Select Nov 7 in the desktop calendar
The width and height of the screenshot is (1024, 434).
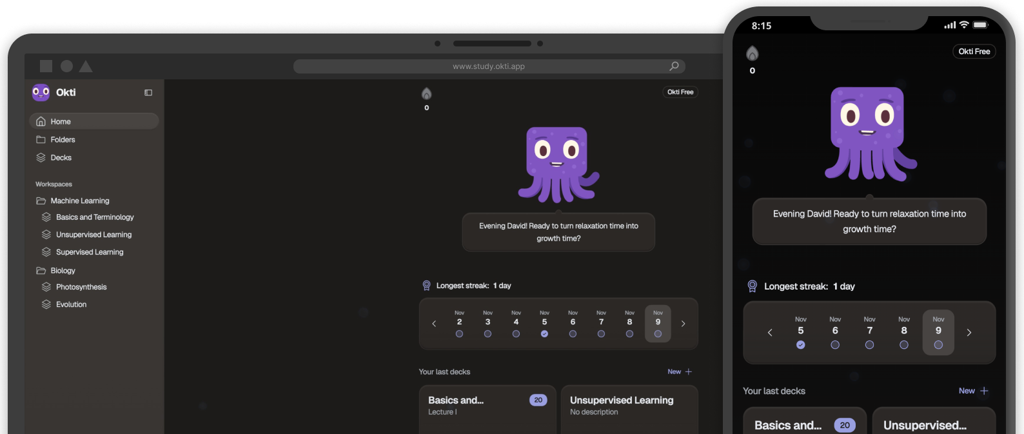coord(601,324)
